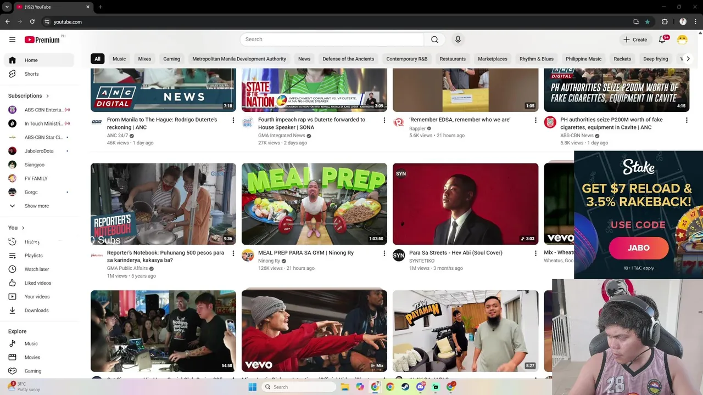Viewport: 703px width, 395px height.
Task: Select the Philippine Music chip
Action: click(583, 59)
